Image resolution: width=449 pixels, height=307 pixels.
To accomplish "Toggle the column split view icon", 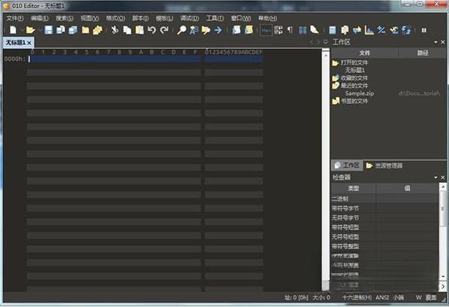I will coord(302,30).
